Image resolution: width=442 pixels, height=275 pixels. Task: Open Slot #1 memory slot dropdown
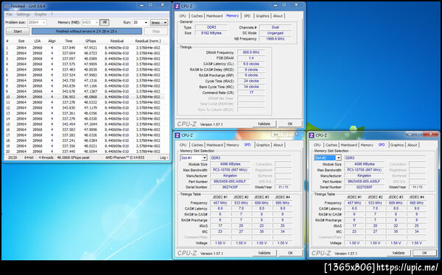point(193,158)
